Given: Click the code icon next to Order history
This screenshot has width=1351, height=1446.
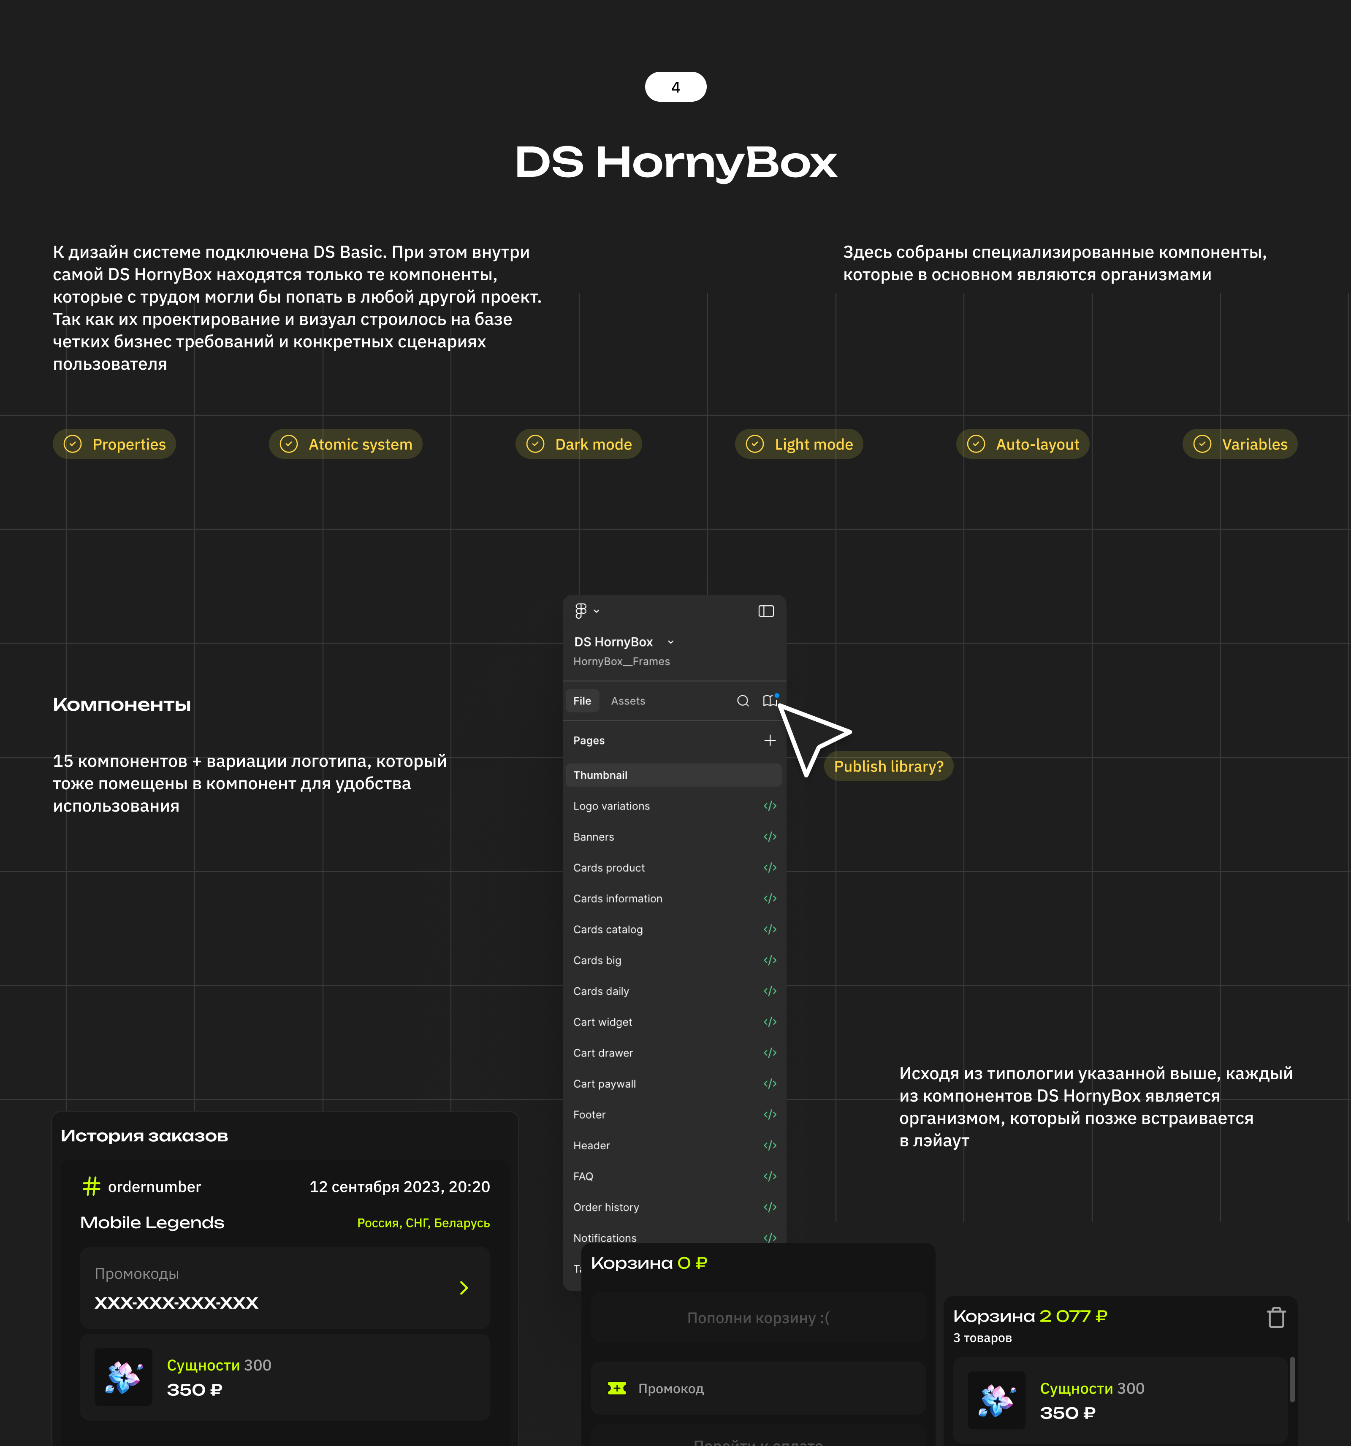Looking at the screenshot, I should point(770,1208).
